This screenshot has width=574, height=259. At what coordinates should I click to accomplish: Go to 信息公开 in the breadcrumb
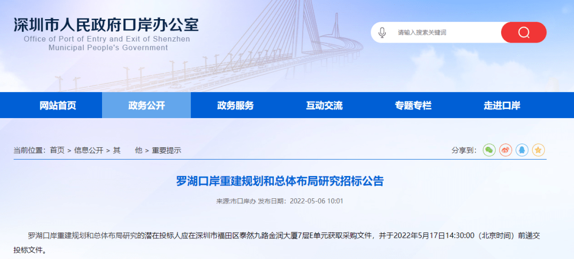pyautogui.click(x=89, y=150)
